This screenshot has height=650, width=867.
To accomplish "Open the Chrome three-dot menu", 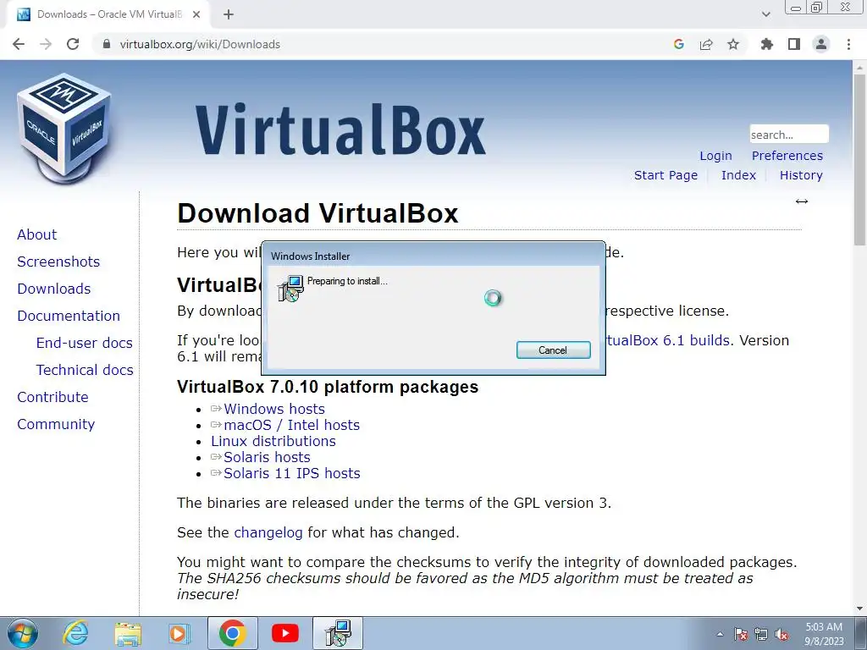I will (x=848, y=44).
